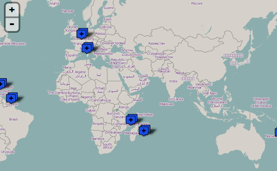Click the Maldives label
The width and height of the screenshot is (277, 171).
[167, 104]
